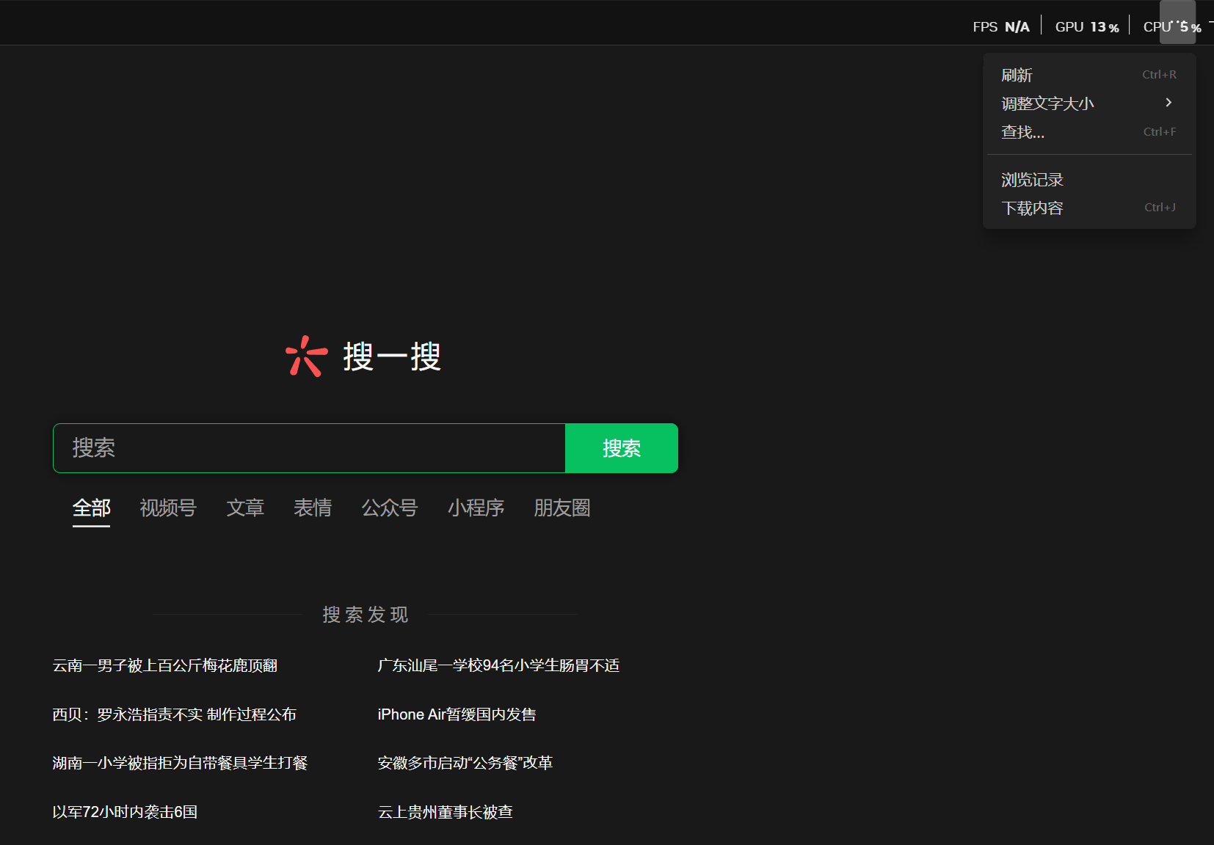Open the iPhone Air暂缓国内发售 trending link
Image resolution: width=1214 pixels, height=845 pixels.
pyautogui.click(x=457, y=714)
